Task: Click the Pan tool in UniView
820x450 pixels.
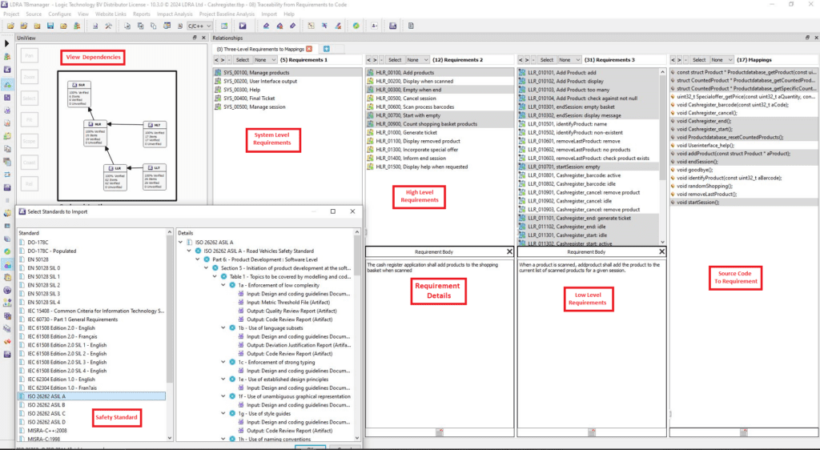Action: (28, 56)
